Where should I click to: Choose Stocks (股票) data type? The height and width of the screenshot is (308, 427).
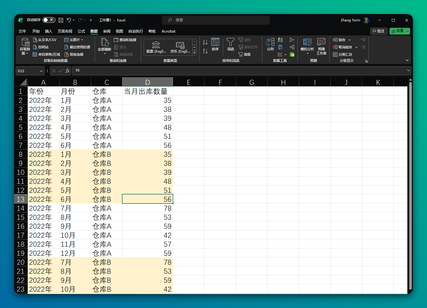click(x=156, y=47)
